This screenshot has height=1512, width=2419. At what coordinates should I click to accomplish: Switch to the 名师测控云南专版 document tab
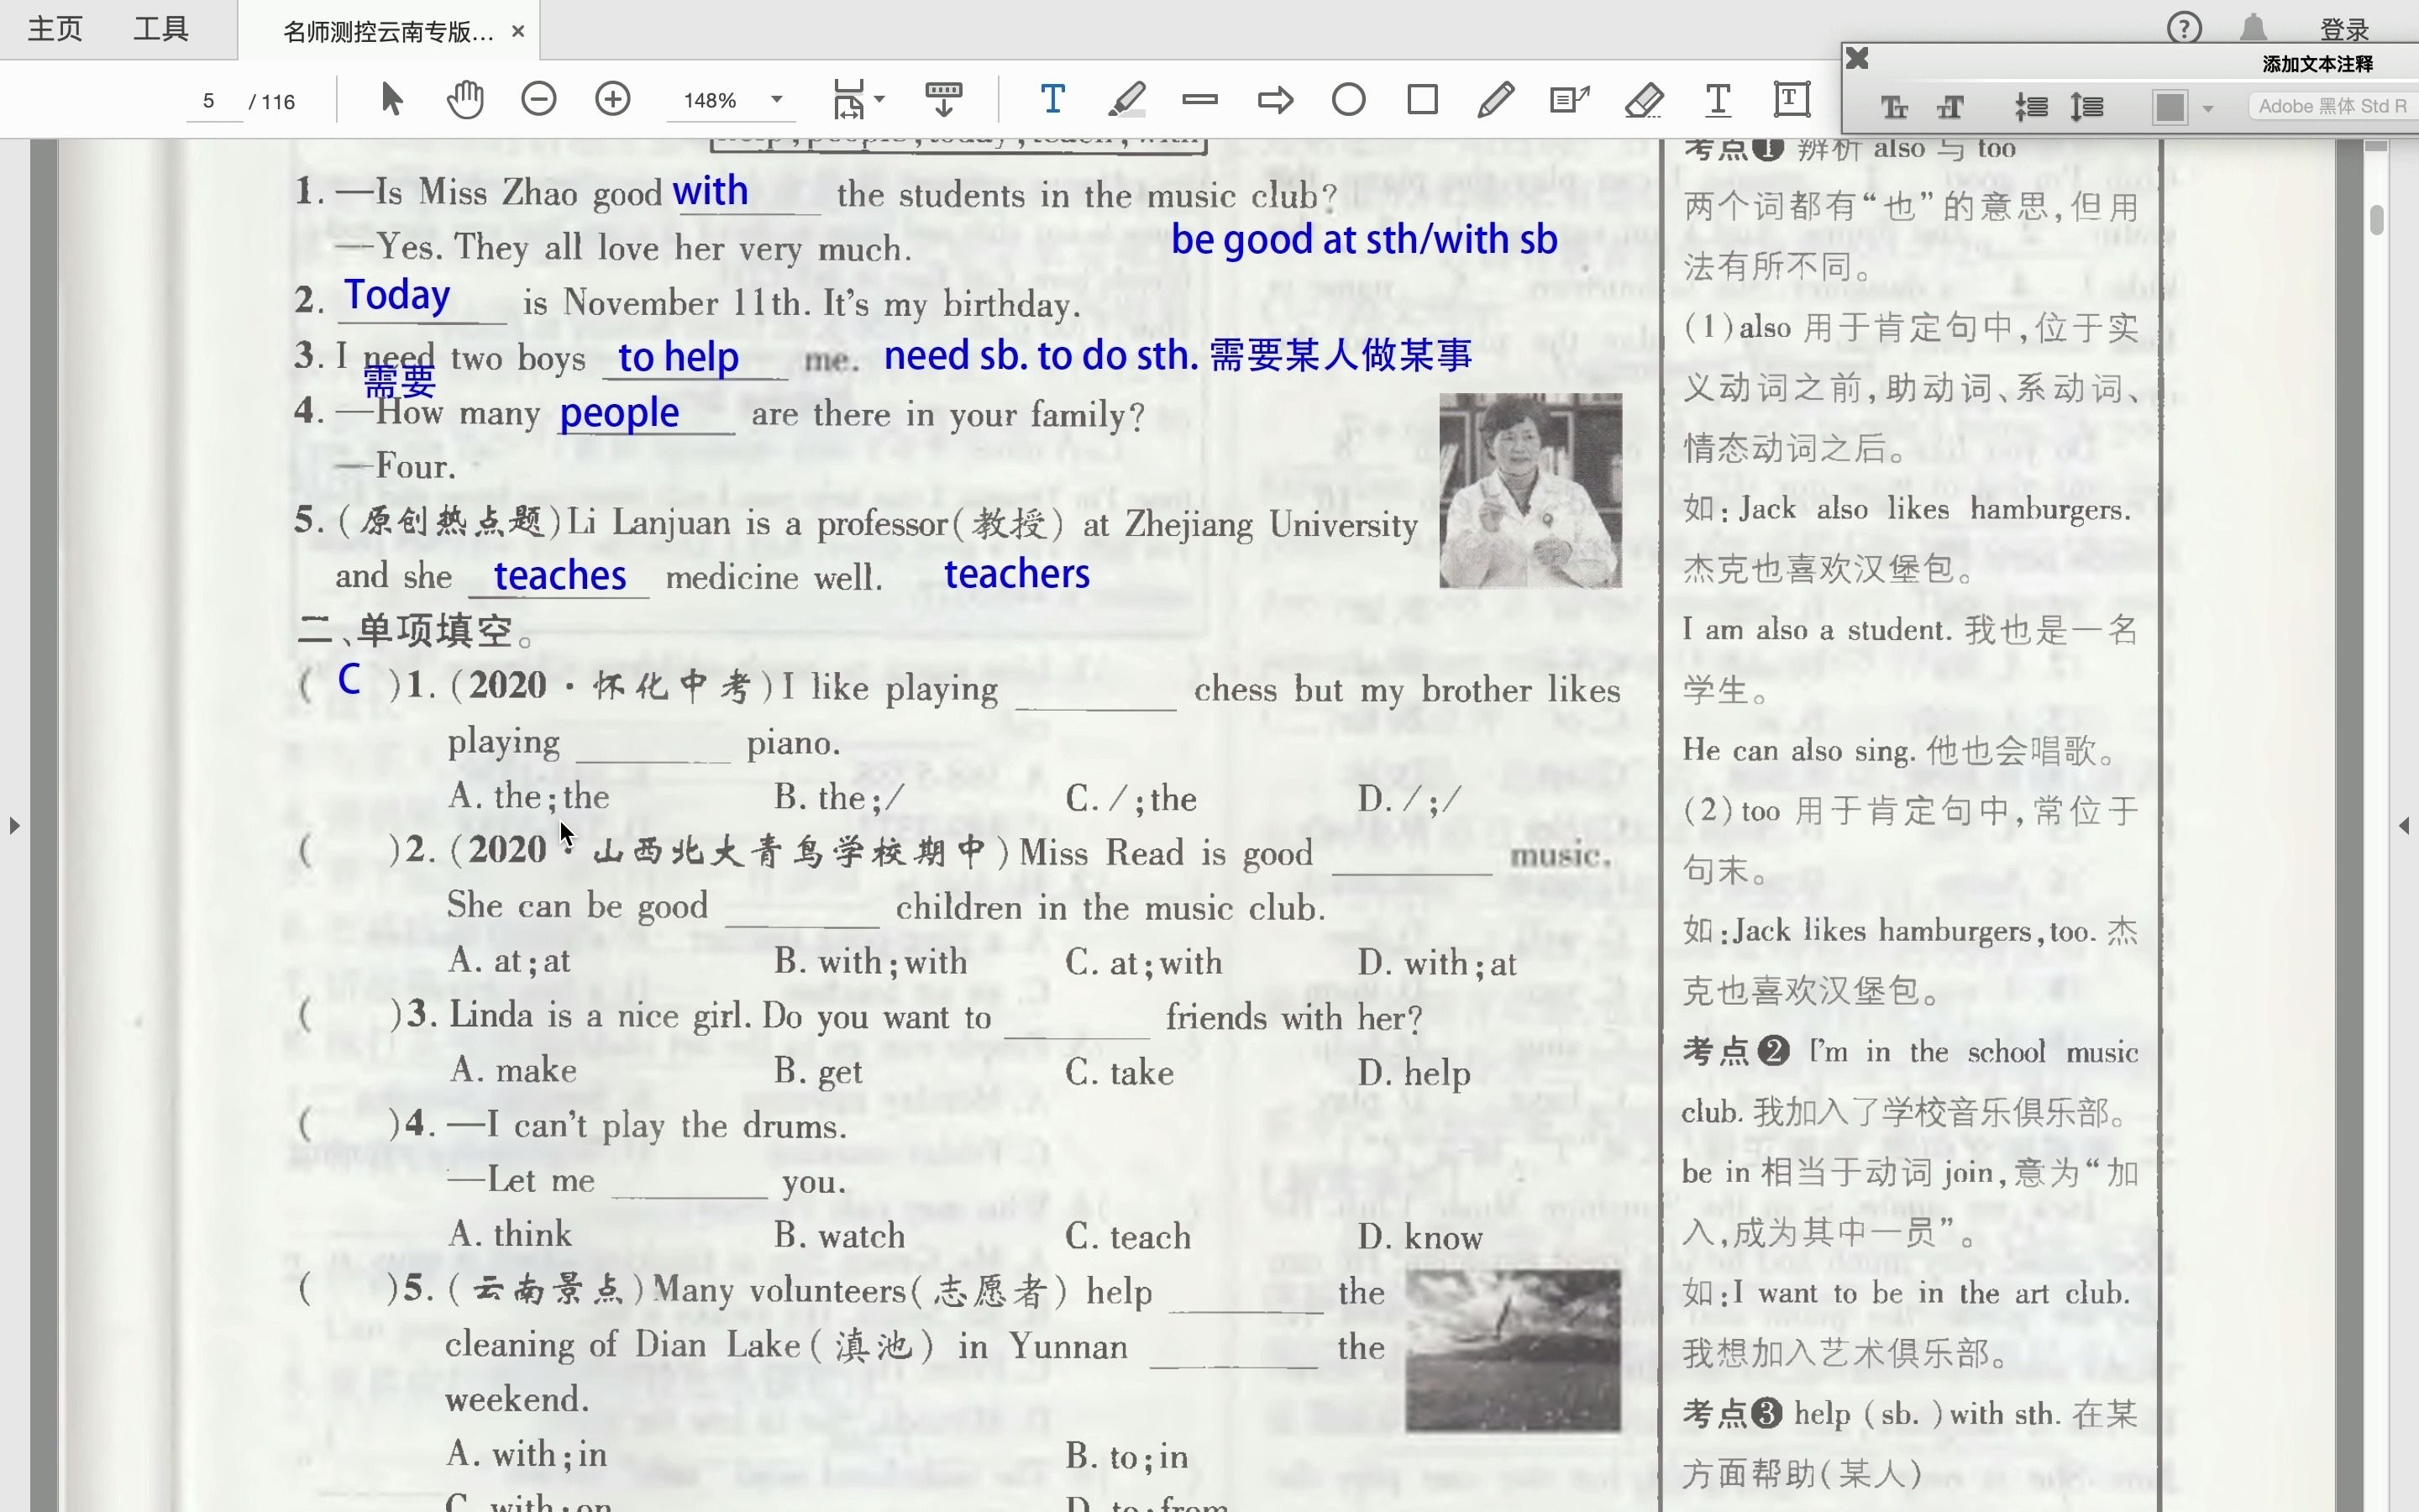pyautogui.click(x=389, y=32)
